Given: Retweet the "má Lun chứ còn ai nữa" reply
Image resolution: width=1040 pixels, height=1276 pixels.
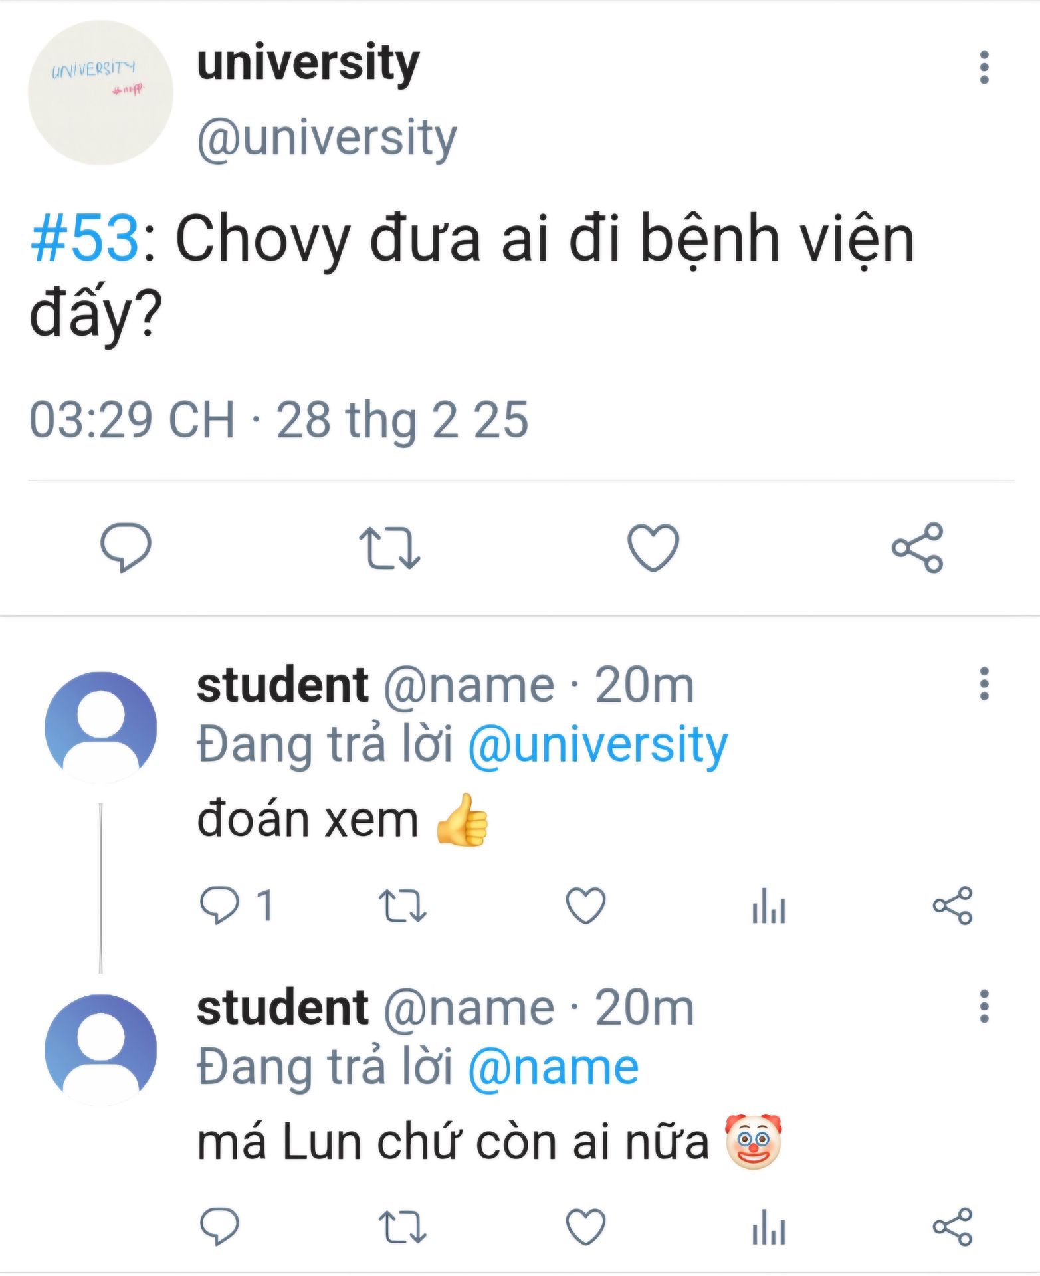Looking at the screenshot, I should click(x=402, y=1226).
